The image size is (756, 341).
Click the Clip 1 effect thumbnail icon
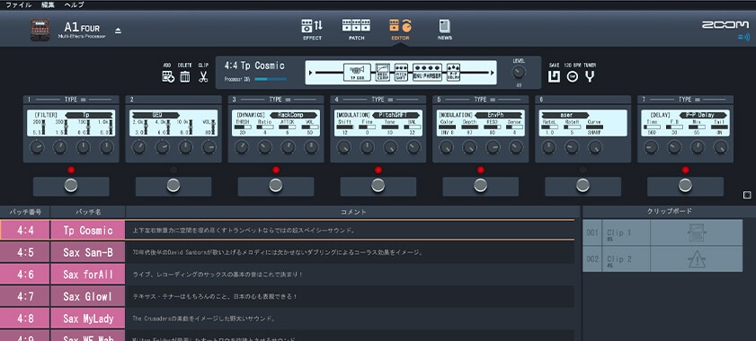(x=697, y=233)
